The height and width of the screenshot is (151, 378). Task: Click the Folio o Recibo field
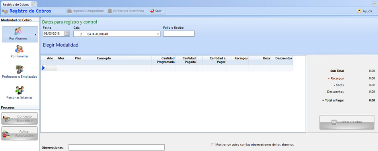[179, 34]
